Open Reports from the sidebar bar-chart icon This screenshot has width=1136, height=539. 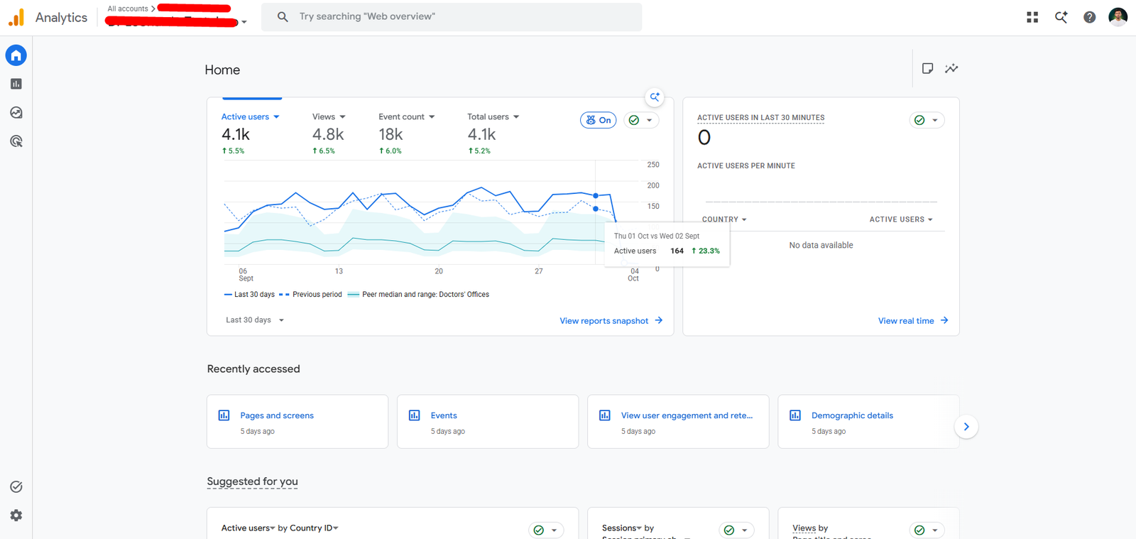click(x=16, y=84)
